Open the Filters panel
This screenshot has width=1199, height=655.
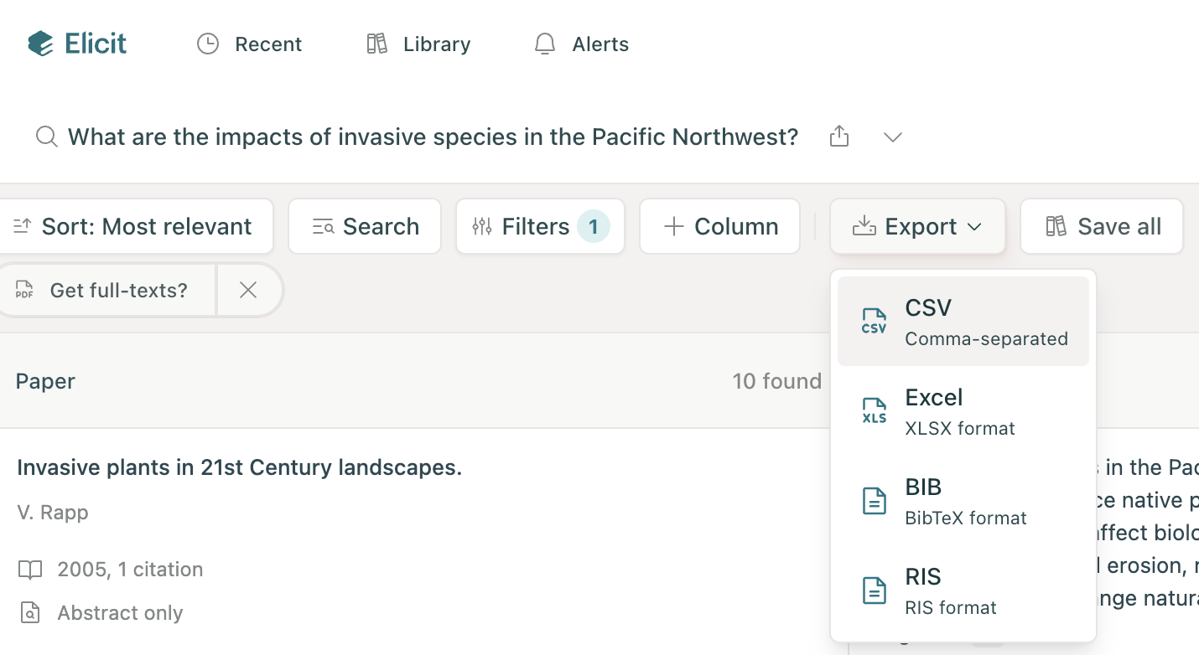pos(540,226)
